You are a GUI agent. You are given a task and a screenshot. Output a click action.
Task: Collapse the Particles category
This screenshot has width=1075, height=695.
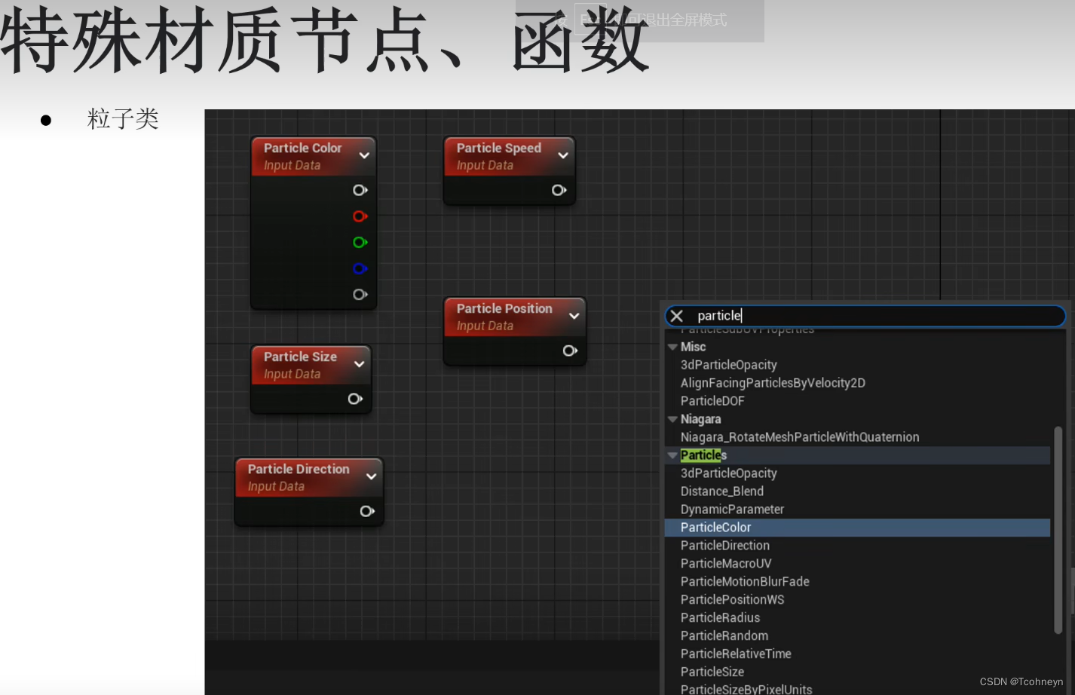672,455
